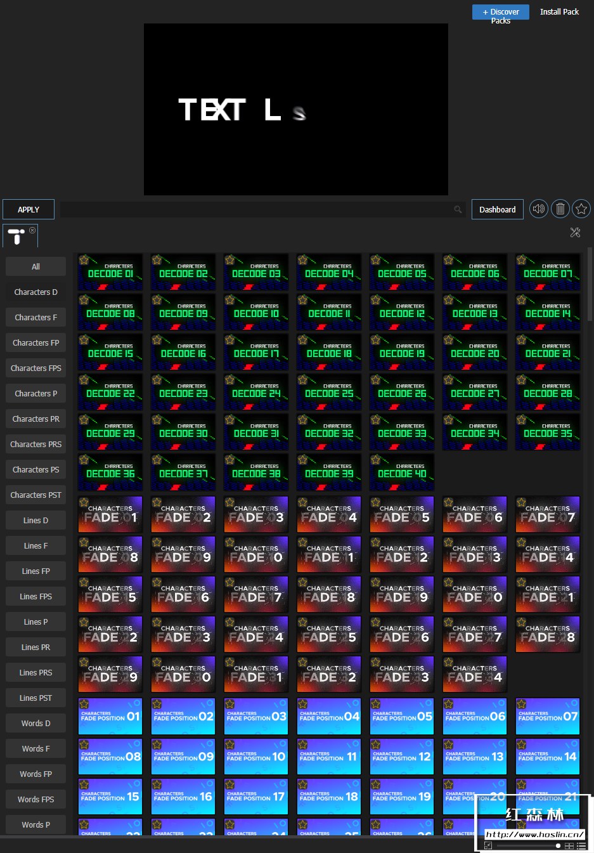Click the trash can delete icon
The image size is (594, 853).
coord(560,209)
